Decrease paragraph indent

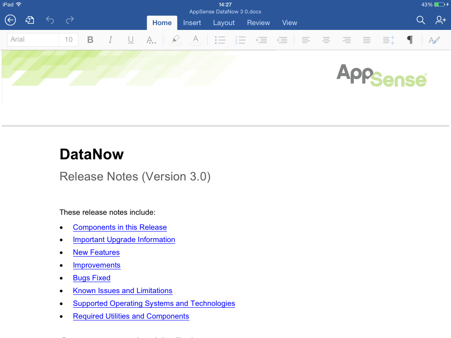[262, 40]
